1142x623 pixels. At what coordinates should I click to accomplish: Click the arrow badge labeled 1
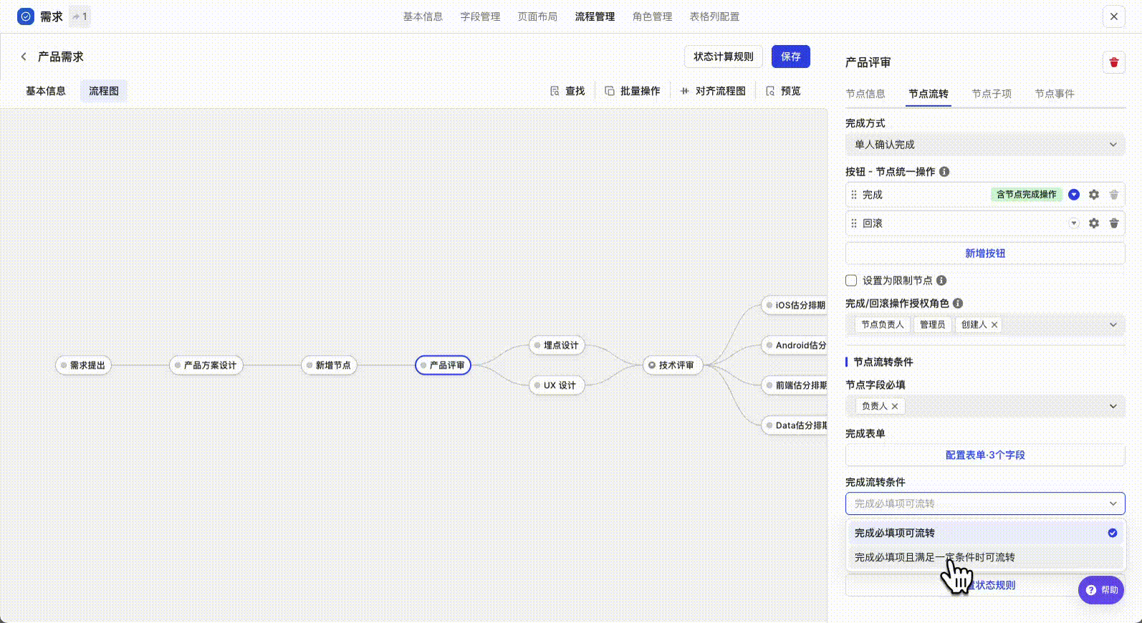tap(80, 16)
